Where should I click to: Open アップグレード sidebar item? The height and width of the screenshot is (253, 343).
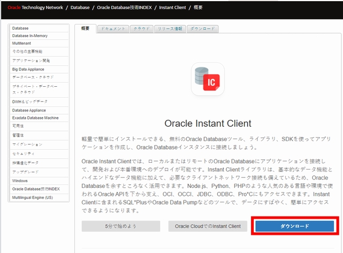(x=39, y=172)
